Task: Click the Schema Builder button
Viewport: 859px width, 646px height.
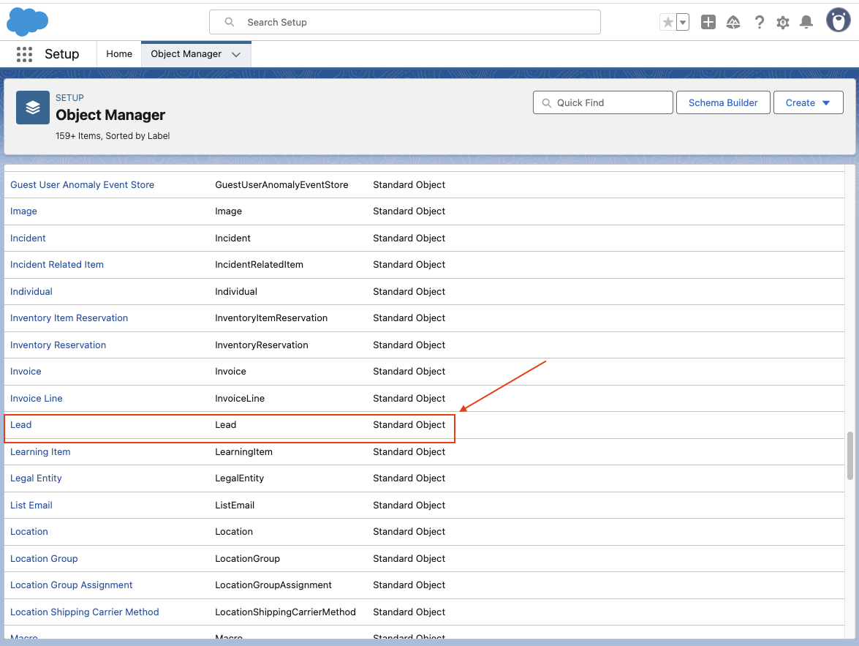Action: tap(722, 103)
